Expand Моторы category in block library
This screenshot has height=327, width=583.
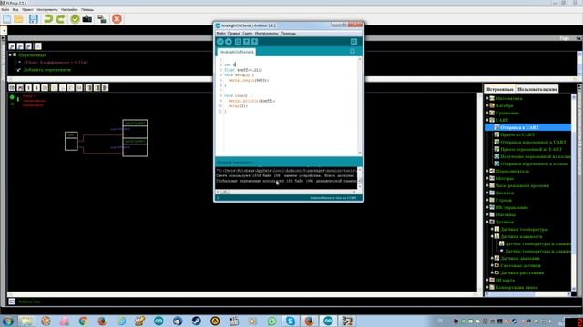pos(487,178)
